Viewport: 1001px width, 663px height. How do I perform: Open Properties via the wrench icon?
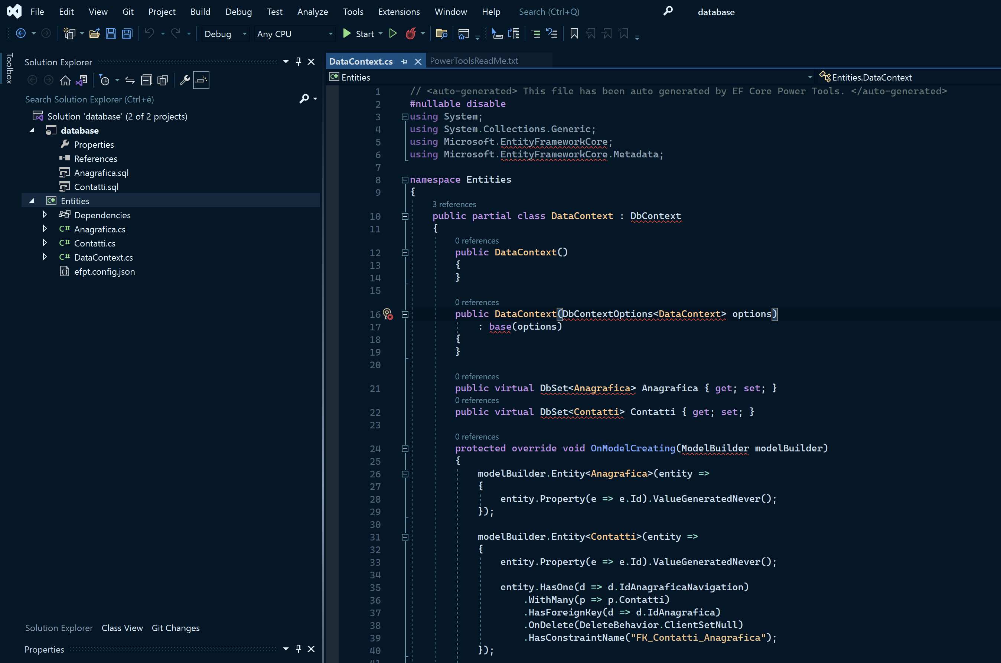point(185,80)
